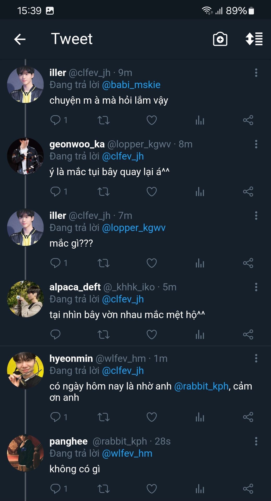
Task: Open hyeonmin's profile picture
Action: (x=25, y=371)
